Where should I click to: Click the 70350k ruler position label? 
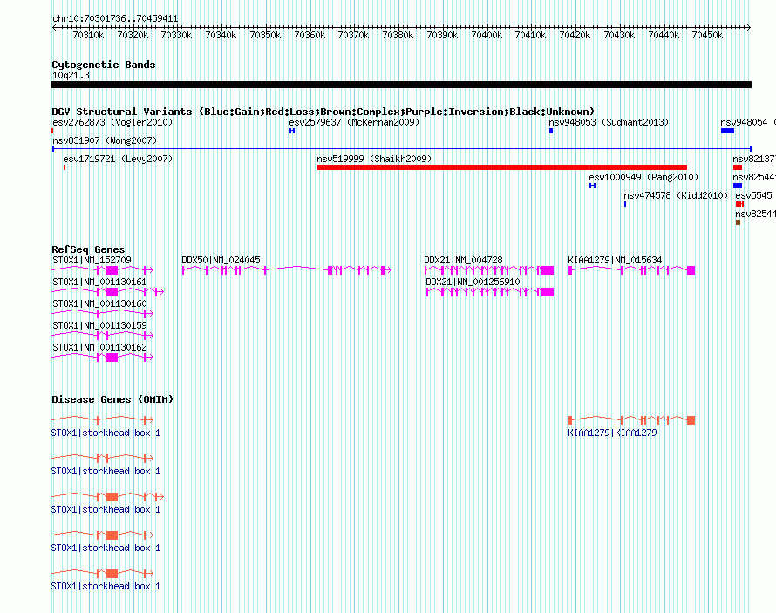pyautogui.click(x=265, y=35)
